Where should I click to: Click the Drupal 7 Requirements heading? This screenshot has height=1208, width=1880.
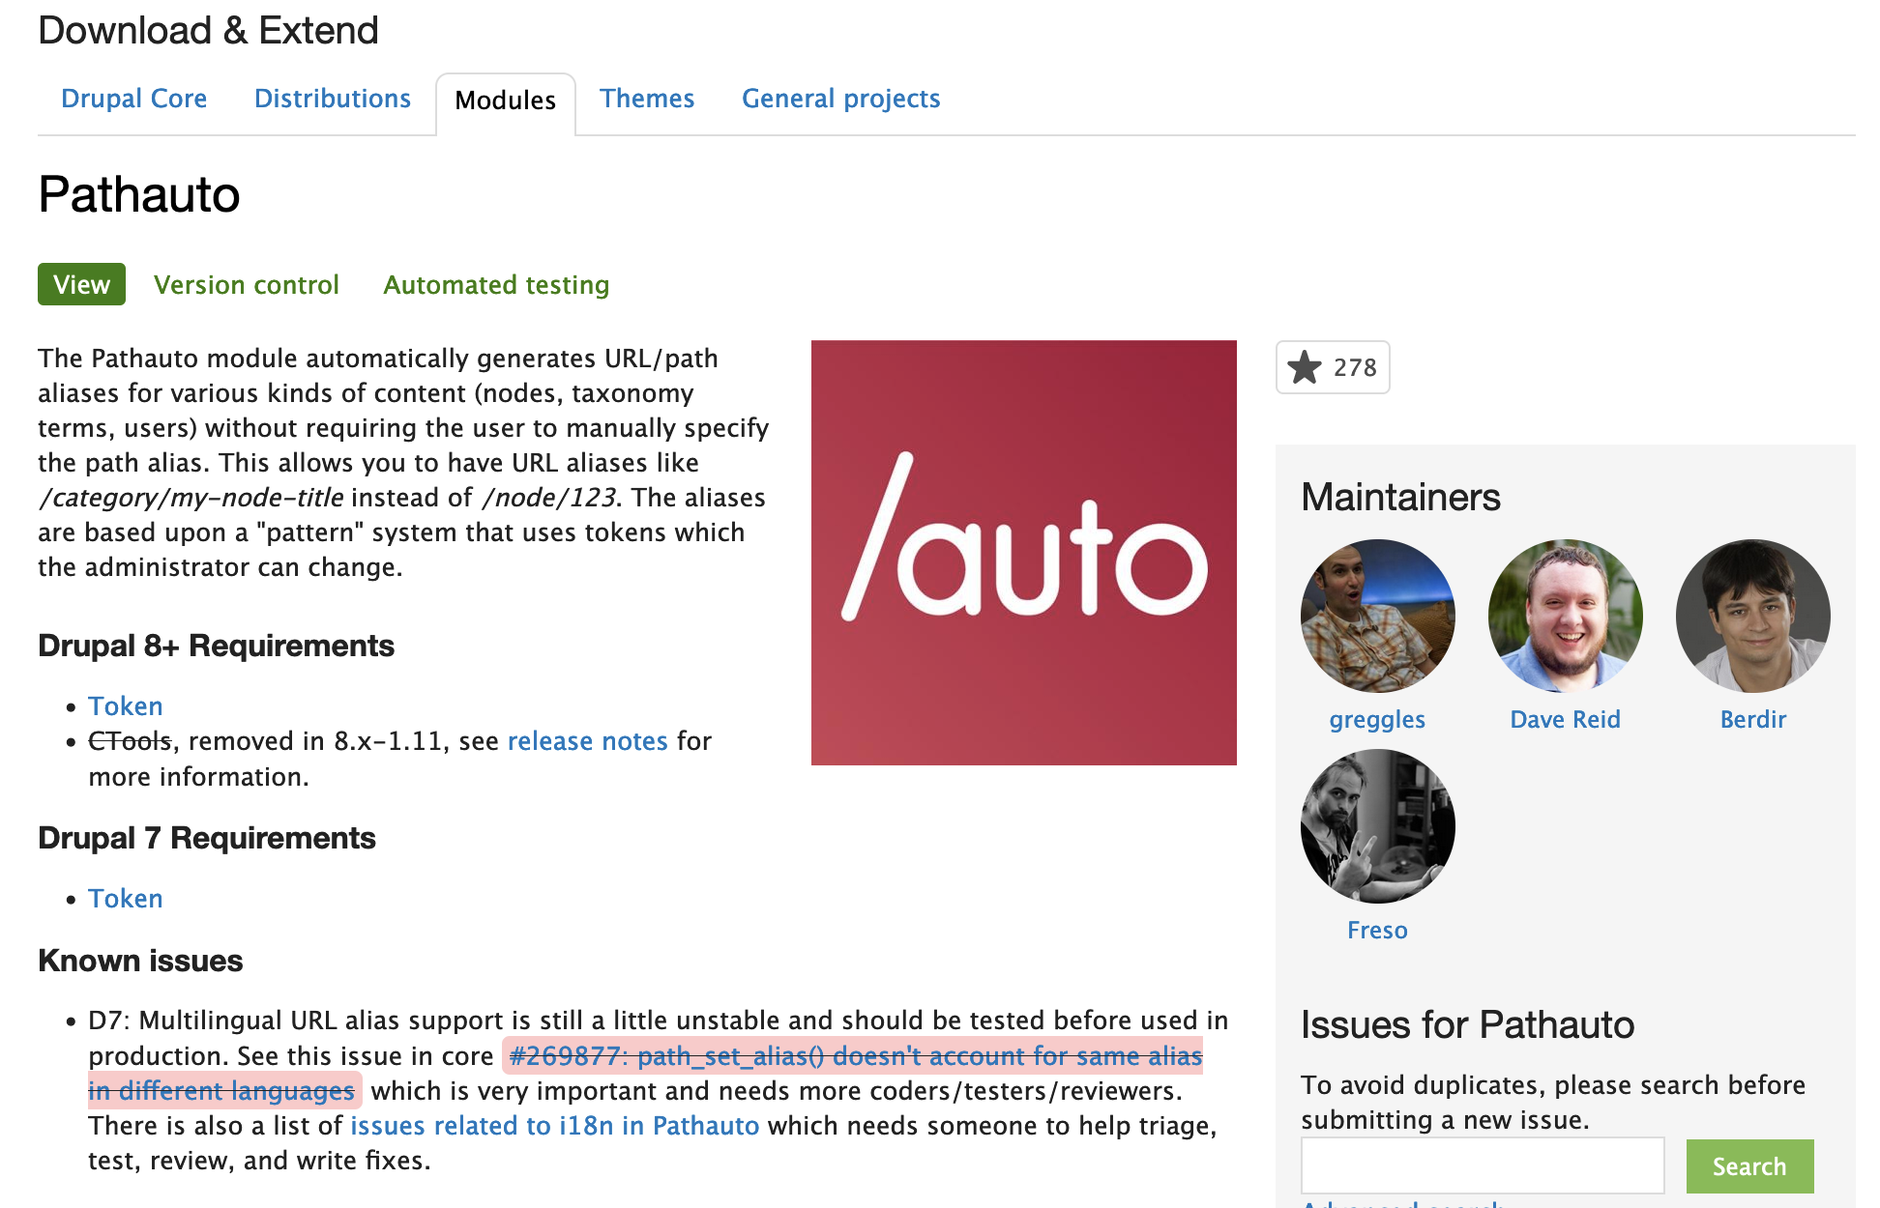click(206, 838)
